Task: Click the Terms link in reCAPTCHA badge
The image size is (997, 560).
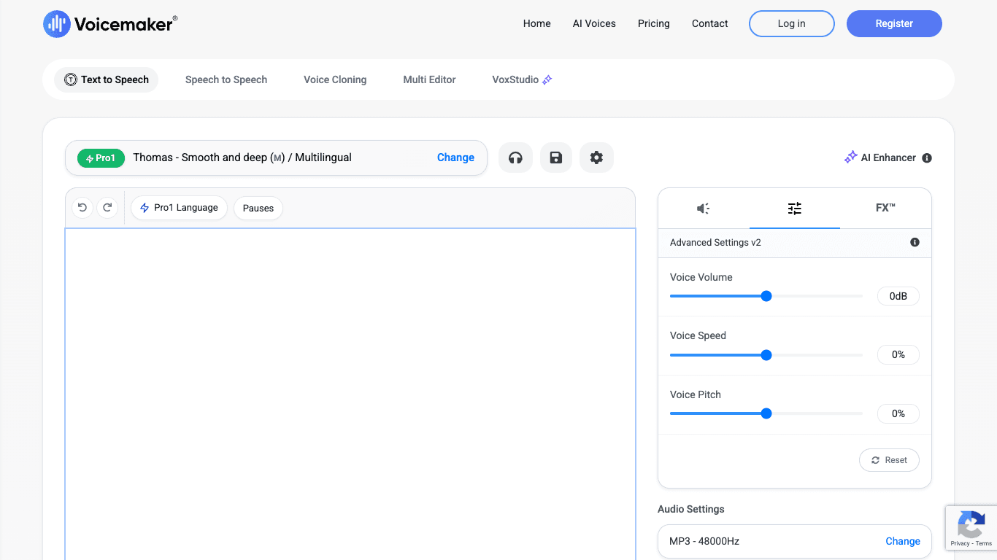Action: pyautogui.click(x=984, y=543)
